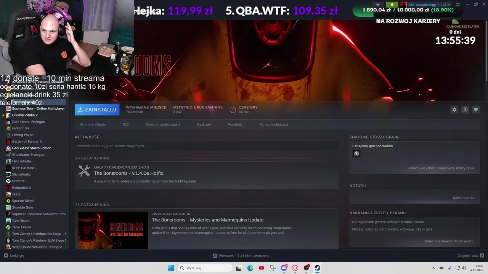
Task: Click the Fishing Planet game icon
Action: click(x=8, y=135)
